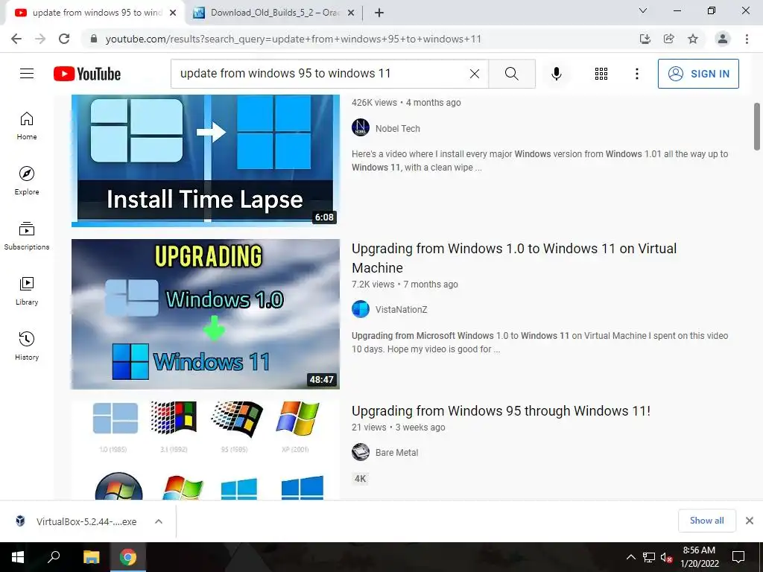
Task: Show hidden system tray icons
Action: (x=630, y=557)
